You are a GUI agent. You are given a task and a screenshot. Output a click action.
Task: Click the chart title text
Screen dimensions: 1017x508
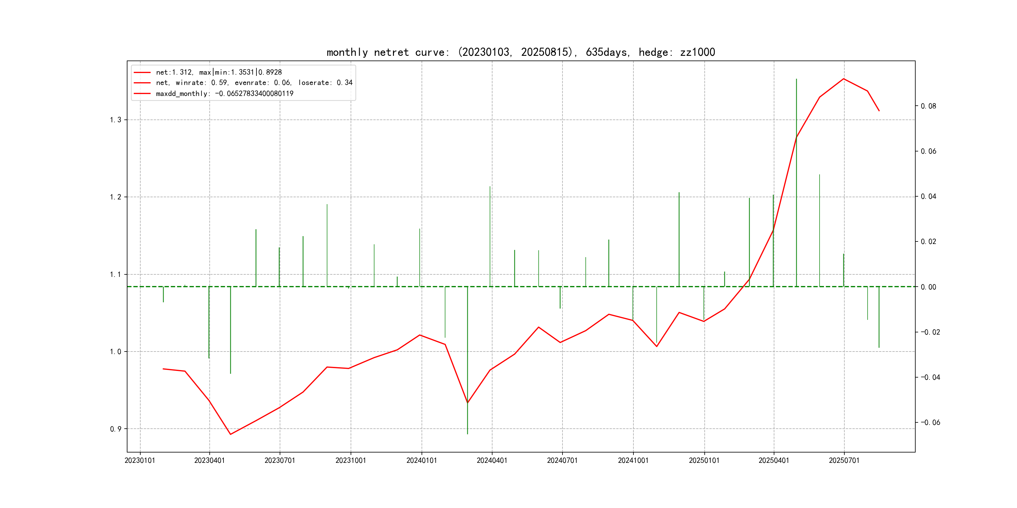pos(520,52)
